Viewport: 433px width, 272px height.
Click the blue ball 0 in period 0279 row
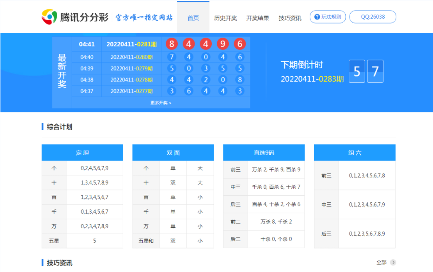point(189,68)
